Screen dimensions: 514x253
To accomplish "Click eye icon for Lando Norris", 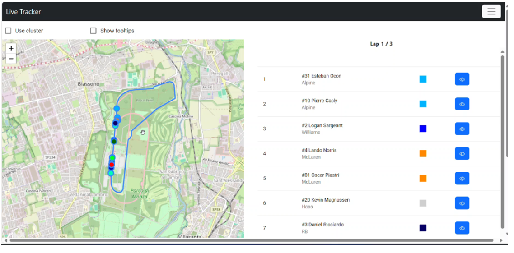I will click(462, 154).
